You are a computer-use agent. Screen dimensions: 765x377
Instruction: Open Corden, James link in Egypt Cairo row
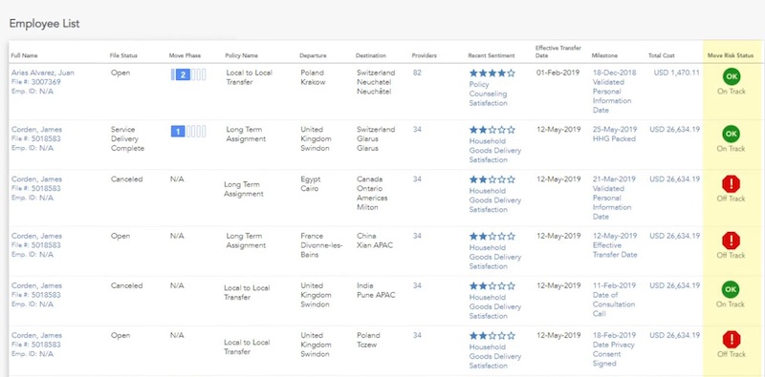click(36, 179)
